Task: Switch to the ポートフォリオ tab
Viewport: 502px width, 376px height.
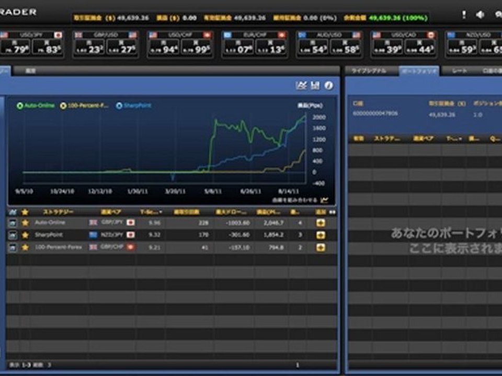Action: (419, 71)
